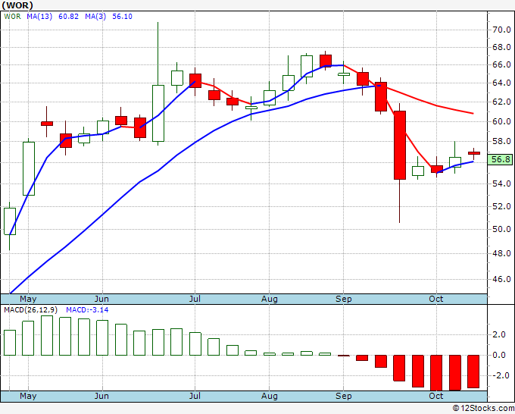
Task: Select the Oct marker on MACD timeline
Action: click(436, 396)
